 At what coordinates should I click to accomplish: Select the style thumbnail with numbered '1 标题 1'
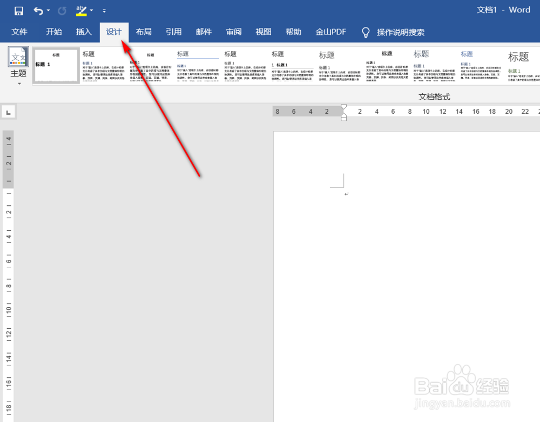[x=292, y=66]
